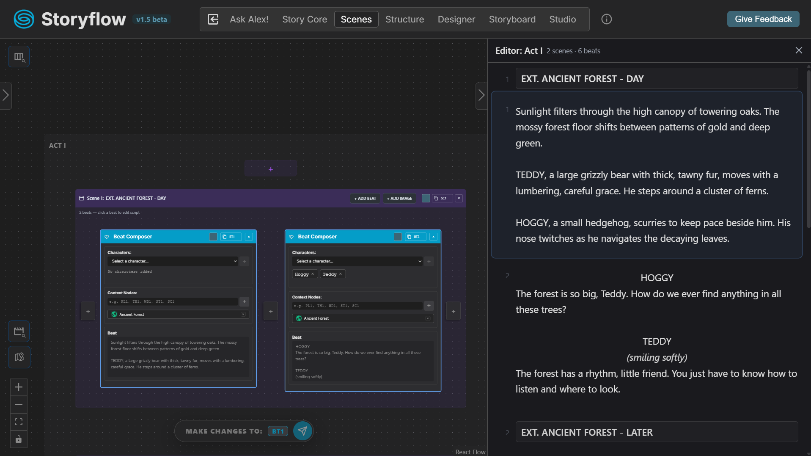Screen dimensions: 811x456
Task: Open the Select a character dropdown in BT2
Action: click(357, 261)
